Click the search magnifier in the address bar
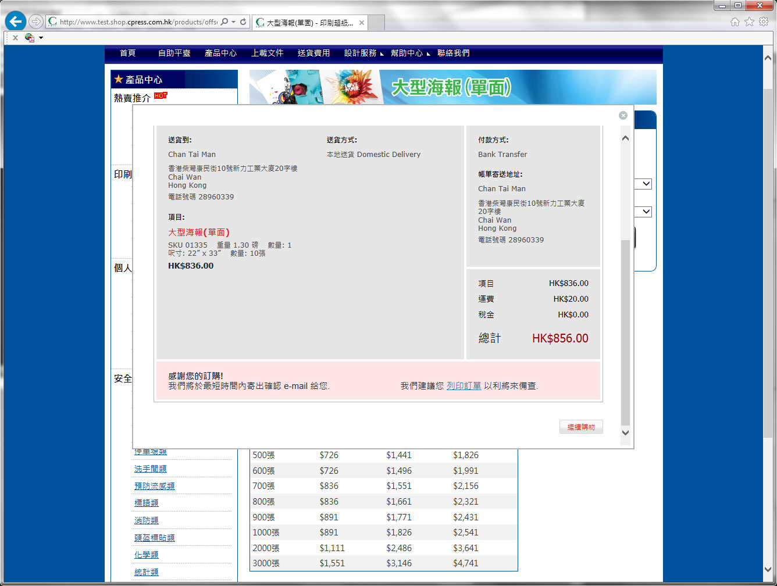This screenshot has height=586, width=777. (224, 22)
